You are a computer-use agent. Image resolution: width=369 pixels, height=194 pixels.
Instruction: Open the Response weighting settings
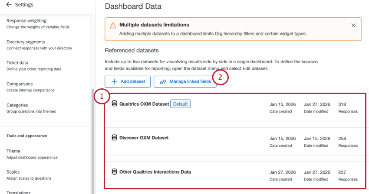click(26, 21)
